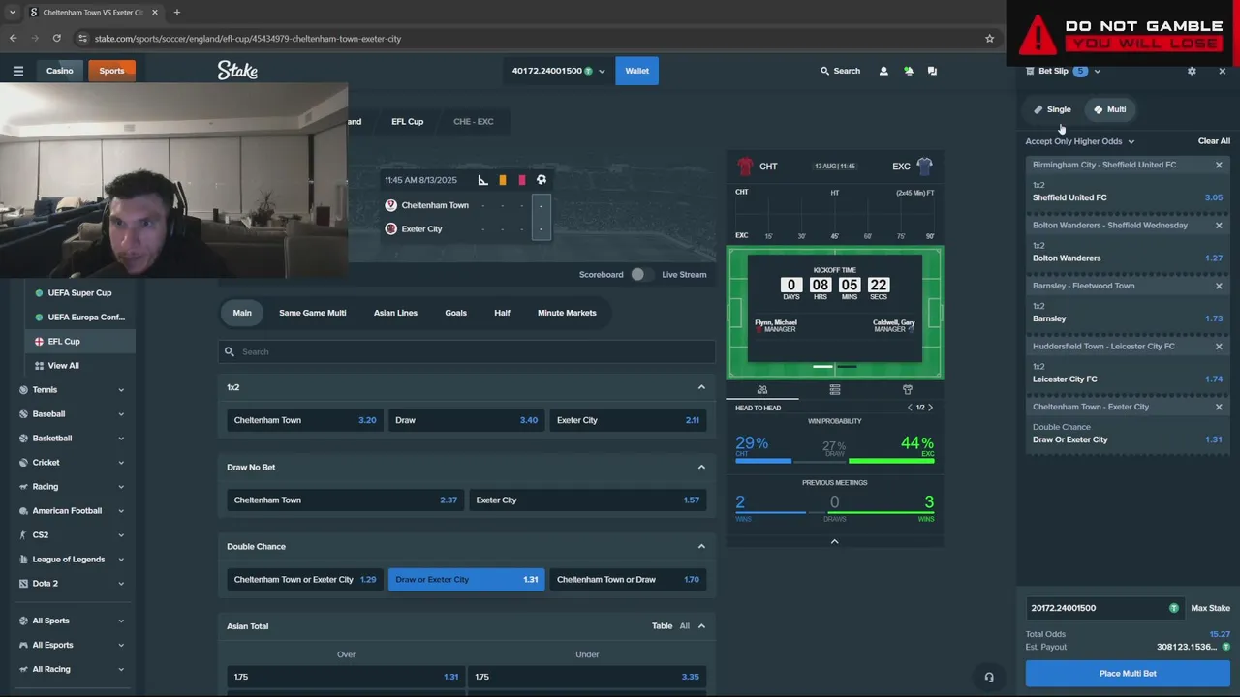This screenshot has height=697, width=1240.
Task: Open the hamburger menu beside Casino
Action: 17,71
